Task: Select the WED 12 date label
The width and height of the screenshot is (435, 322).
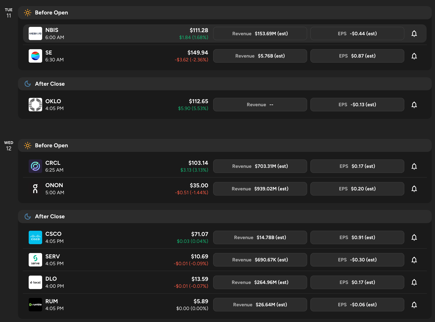Action: pos(9,146)
